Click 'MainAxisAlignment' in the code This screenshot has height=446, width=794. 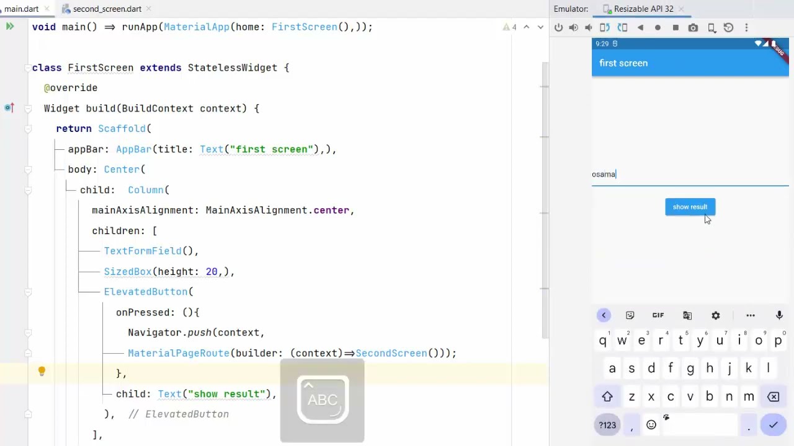point(256,210)
